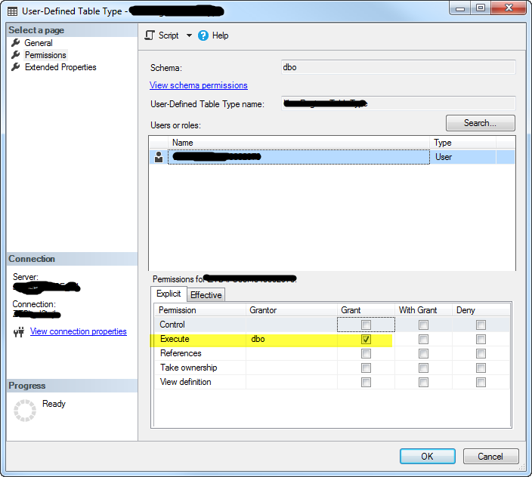
Task: Click the Deny column header
Action: pos(481,310)
